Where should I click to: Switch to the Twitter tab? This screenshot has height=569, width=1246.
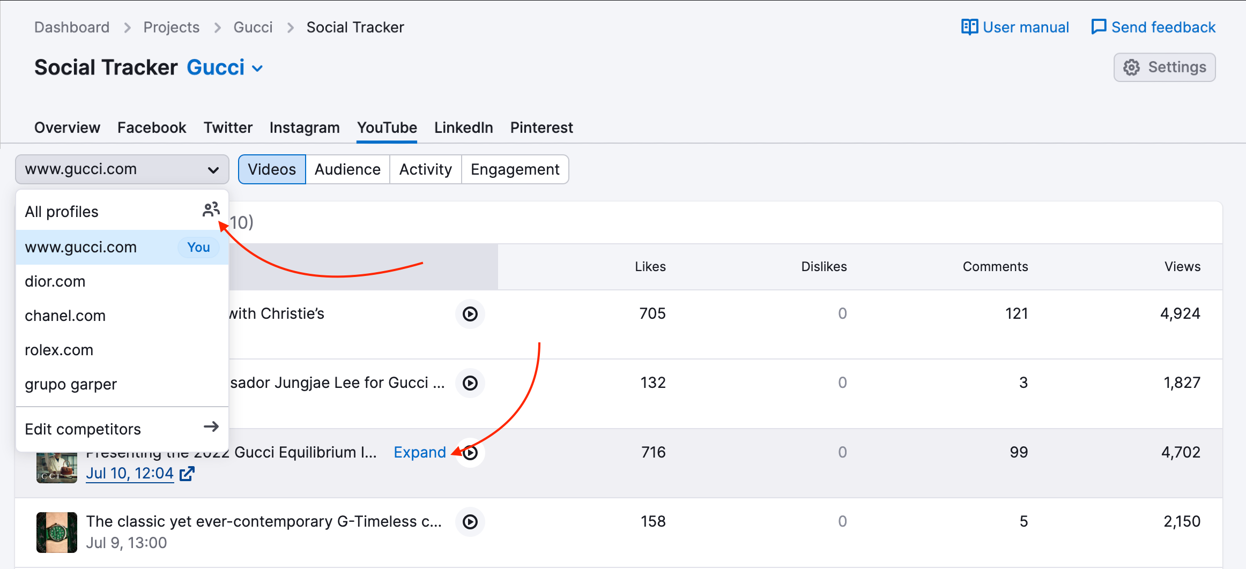tap(228, 128)
